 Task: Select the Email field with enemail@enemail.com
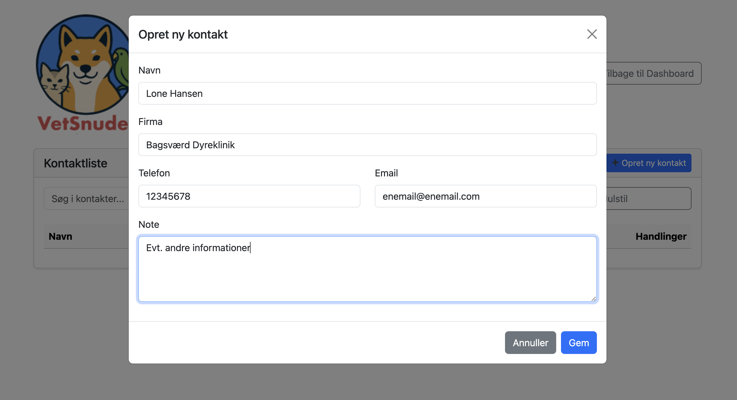[486, 196]
